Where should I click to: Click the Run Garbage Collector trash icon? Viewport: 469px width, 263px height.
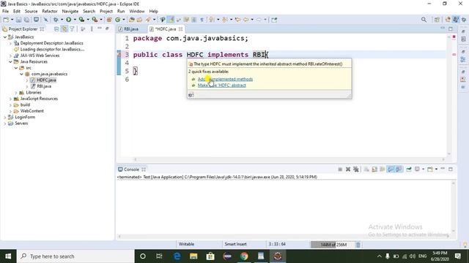[x=358, y=245]
